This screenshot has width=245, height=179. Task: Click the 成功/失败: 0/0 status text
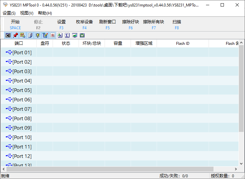174,176
